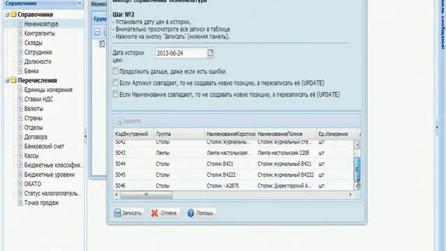Open Контрагенты reference list
The height and width of the screenshot is (251, 446).
click(x=40, y=33)
